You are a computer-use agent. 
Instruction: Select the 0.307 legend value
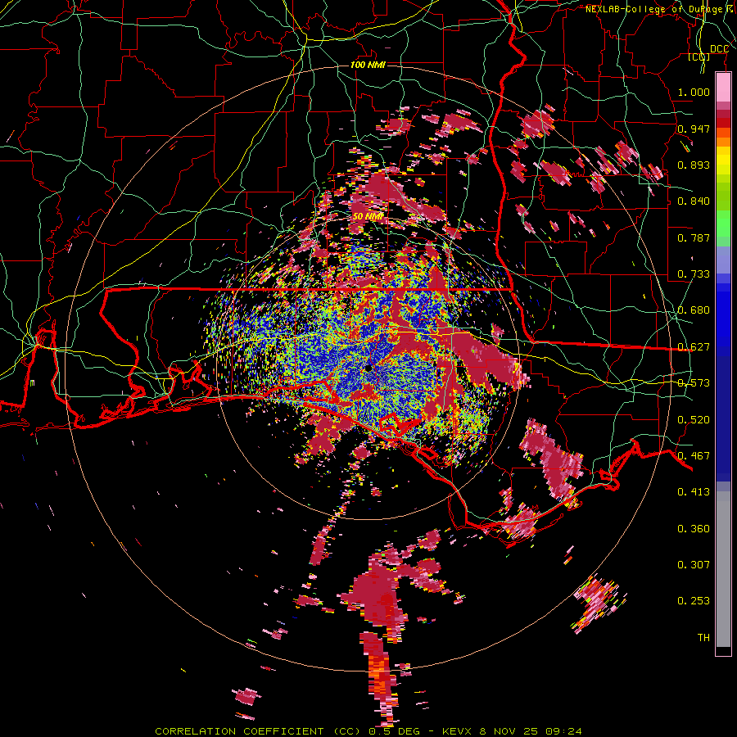tap(694, 565)
